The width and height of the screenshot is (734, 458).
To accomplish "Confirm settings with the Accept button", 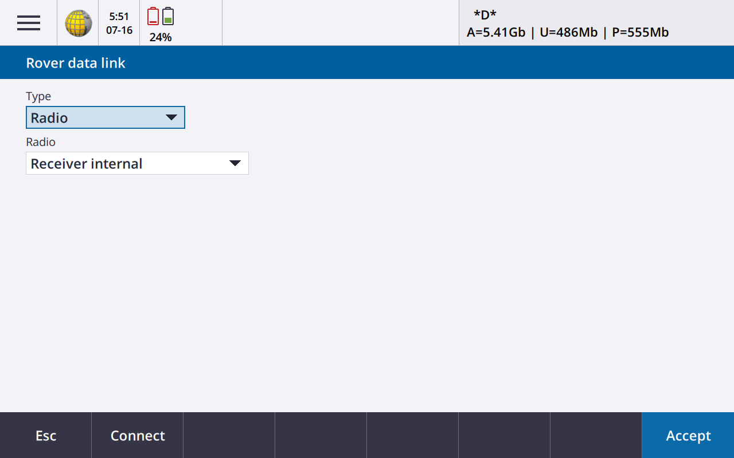I will pos(688,436).
